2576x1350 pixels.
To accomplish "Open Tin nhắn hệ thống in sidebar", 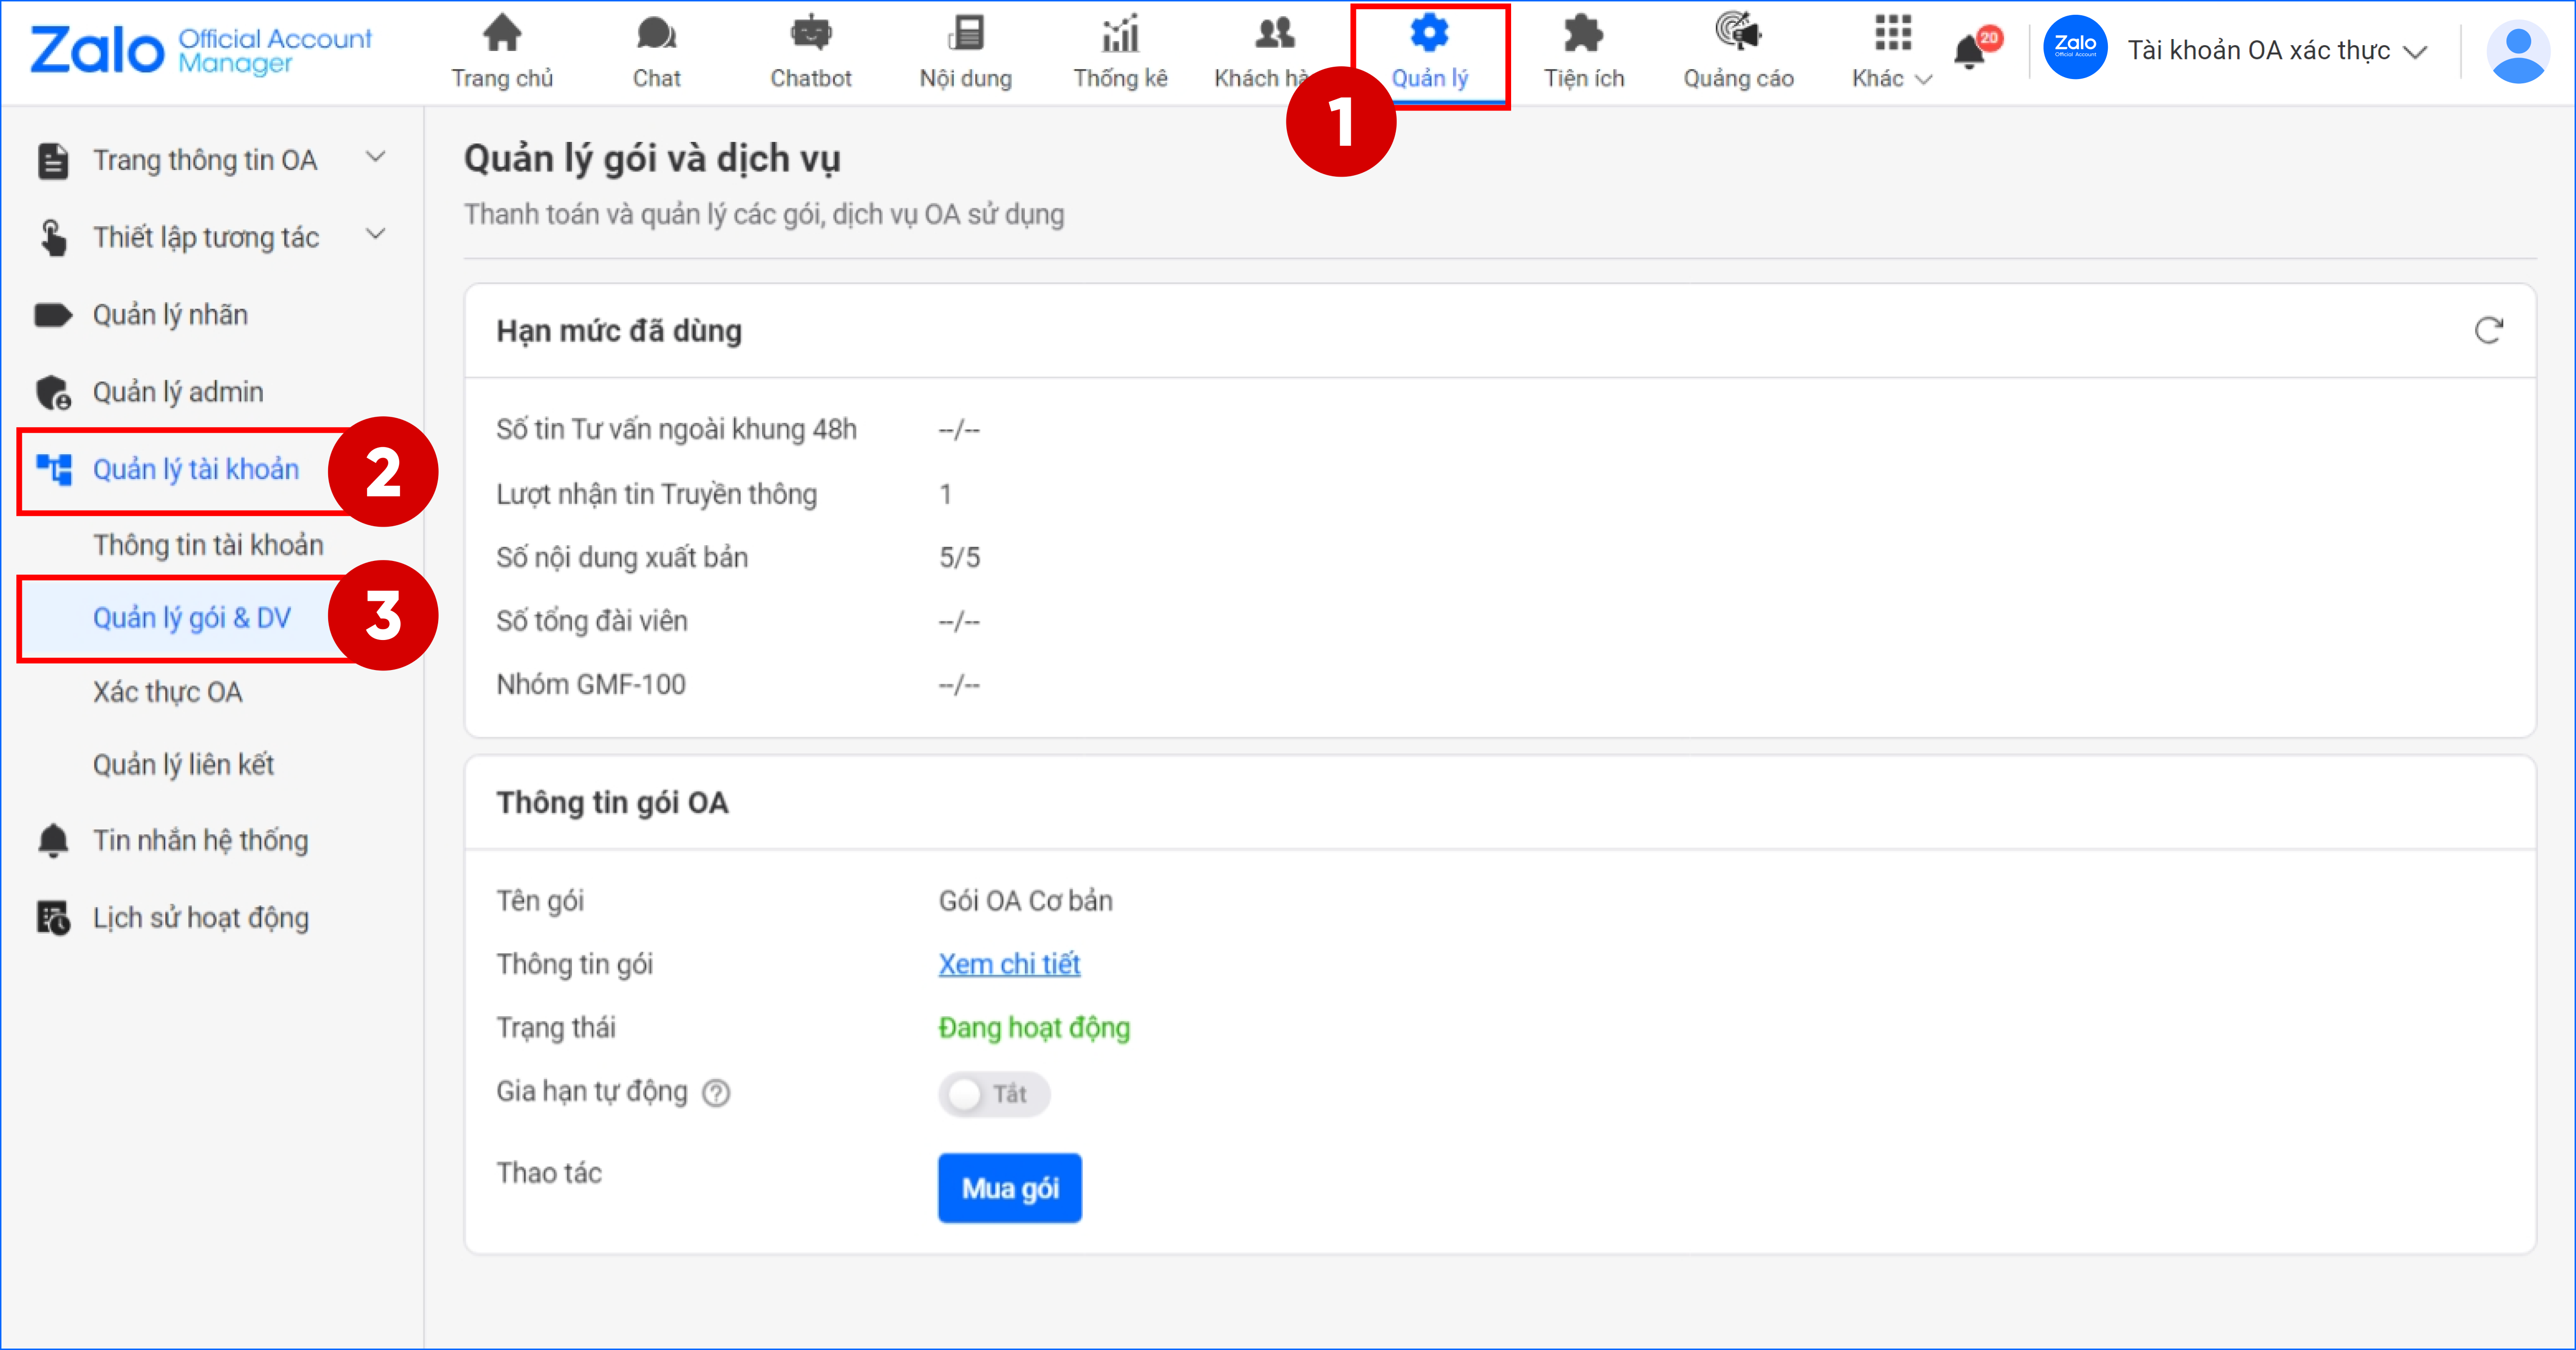I will (200, 841).
